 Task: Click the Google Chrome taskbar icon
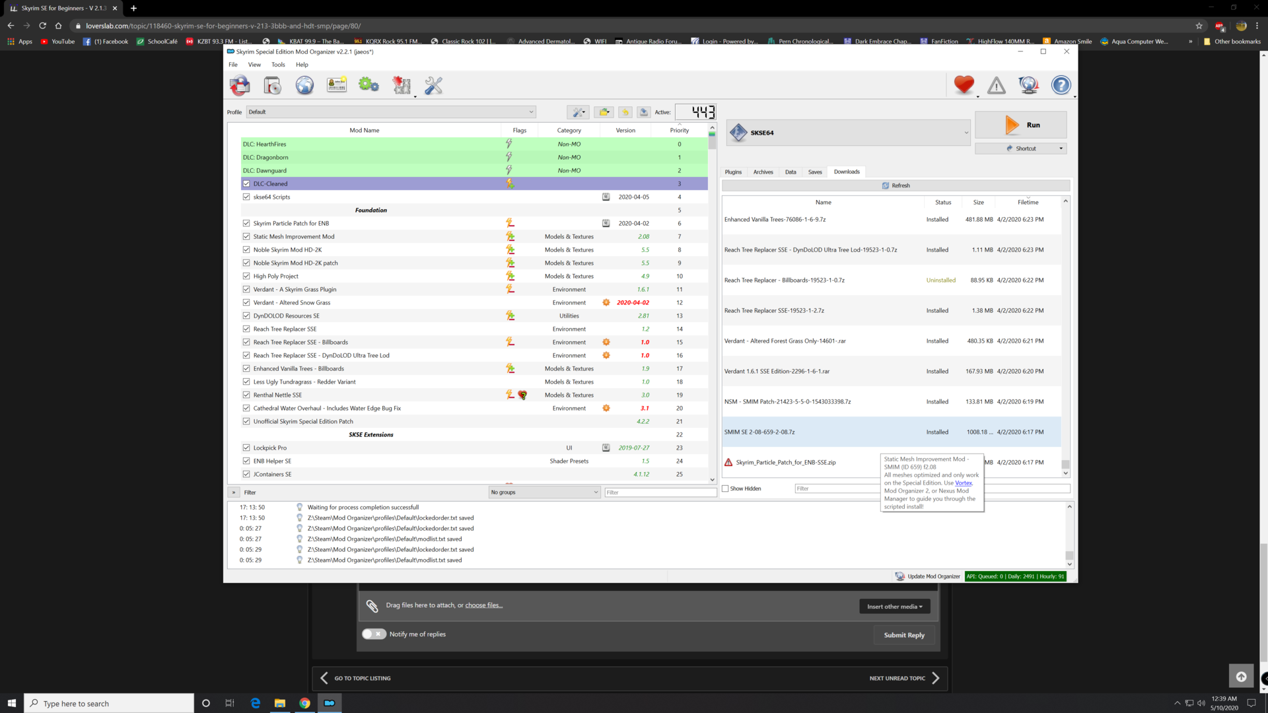tap(304, 703)
